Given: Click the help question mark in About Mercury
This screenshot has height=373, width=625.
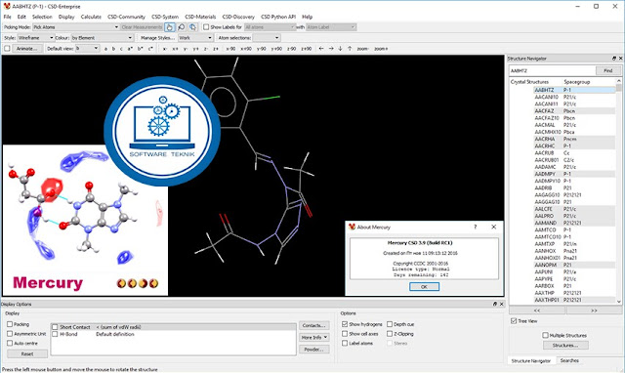Looking at the screenshot, I should pos(476,227).
